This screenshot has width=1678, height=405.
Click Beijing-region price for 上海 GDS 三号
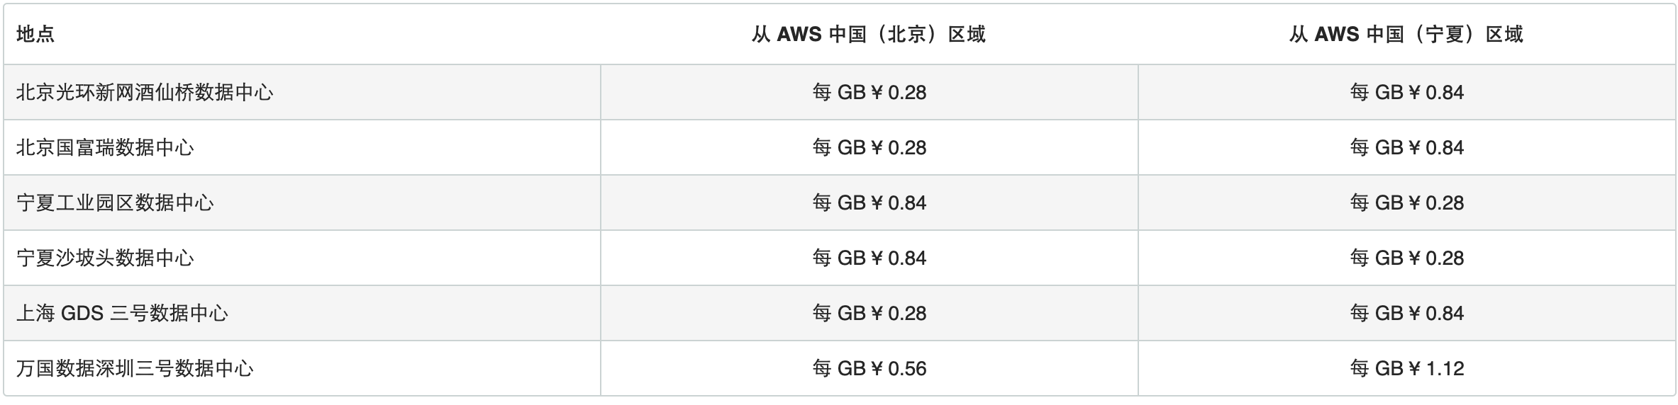(x=869, y=313)
